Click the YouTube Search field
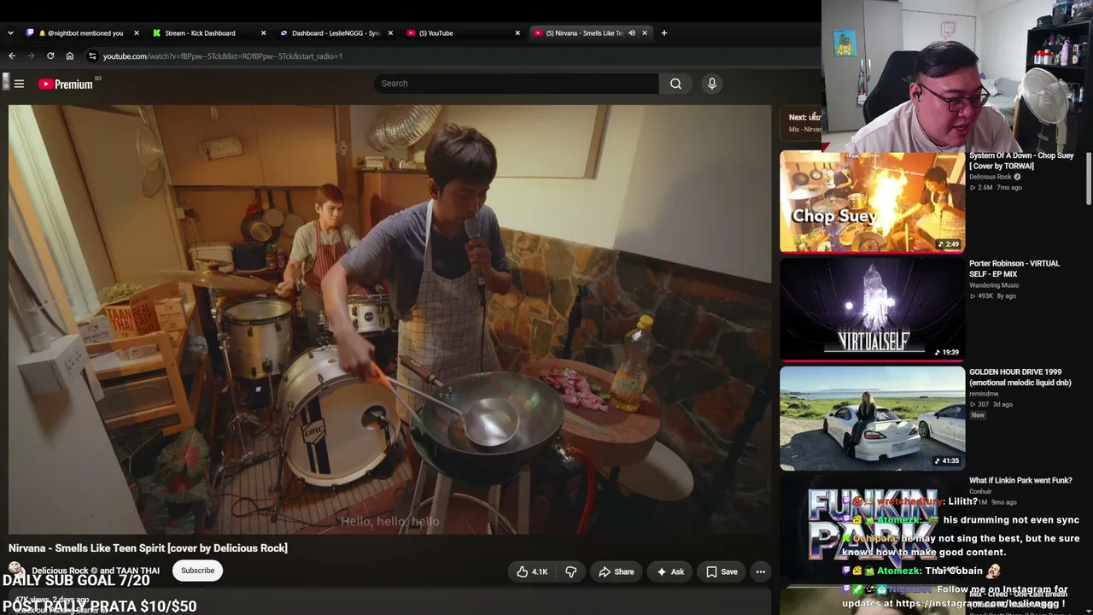This screenshot has height=615, width=1093. tap(516, 84)
